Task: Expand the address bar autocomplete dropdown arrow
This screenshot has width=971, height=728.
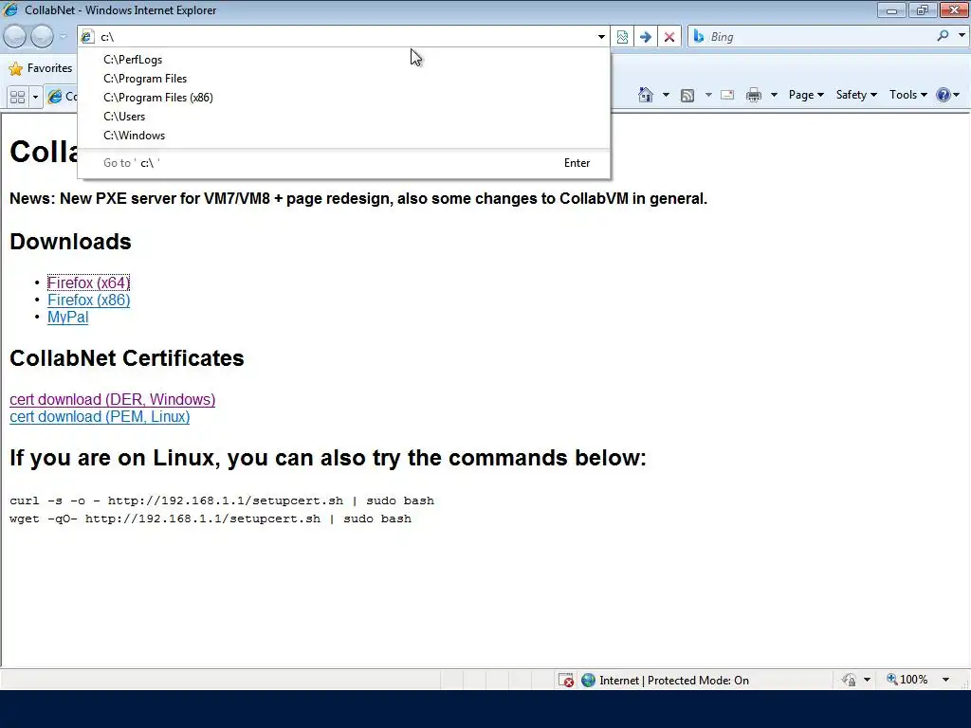Action: click(x=601, y=37)
